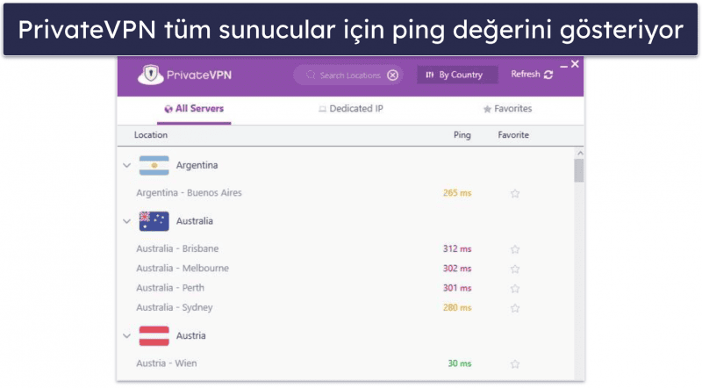Click the PrivateVPN shield logo
Screen dimensions: 702x388
point(150,75)
